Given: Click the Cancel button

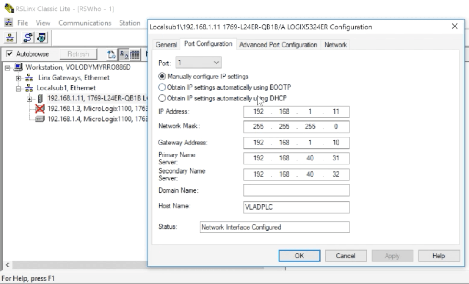Looking at the screenshot, I should pos(346,256).
